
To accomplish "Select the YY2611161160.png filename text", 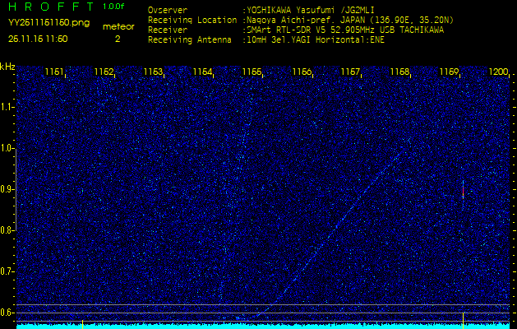I will 48,23.
